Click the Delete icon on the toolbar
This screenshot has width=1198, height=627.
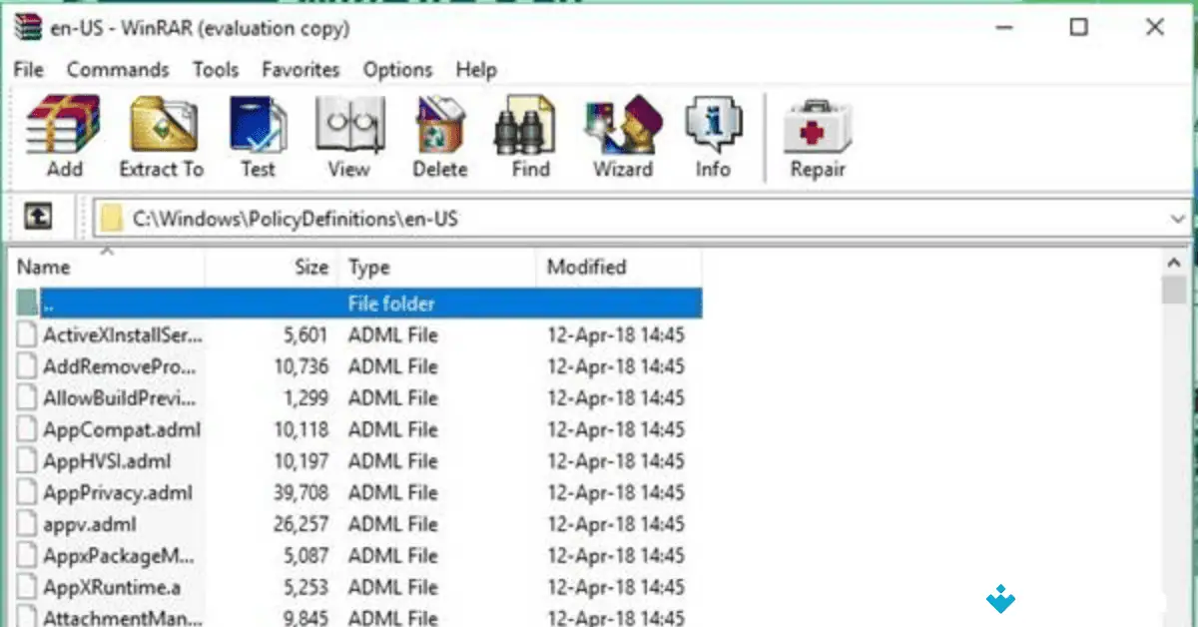(x=439, y=130)
